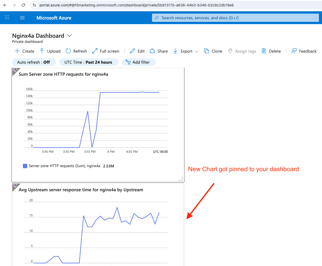Click the UTC-06:00 timezone label
Screen dimensions: 322x266
160,152
